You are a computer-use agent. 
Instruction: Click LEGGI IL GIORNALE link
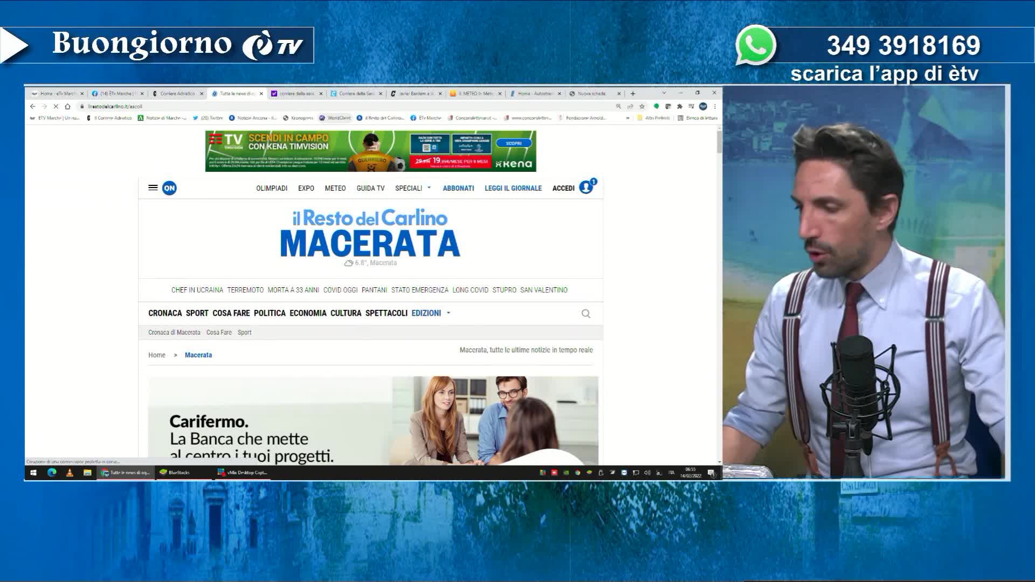click(513, 188)
